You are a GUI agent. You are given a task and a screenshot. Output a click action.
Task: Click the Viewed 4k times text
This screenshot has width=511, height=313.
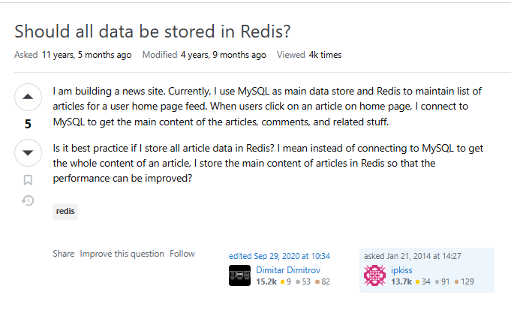coord(309,55)
